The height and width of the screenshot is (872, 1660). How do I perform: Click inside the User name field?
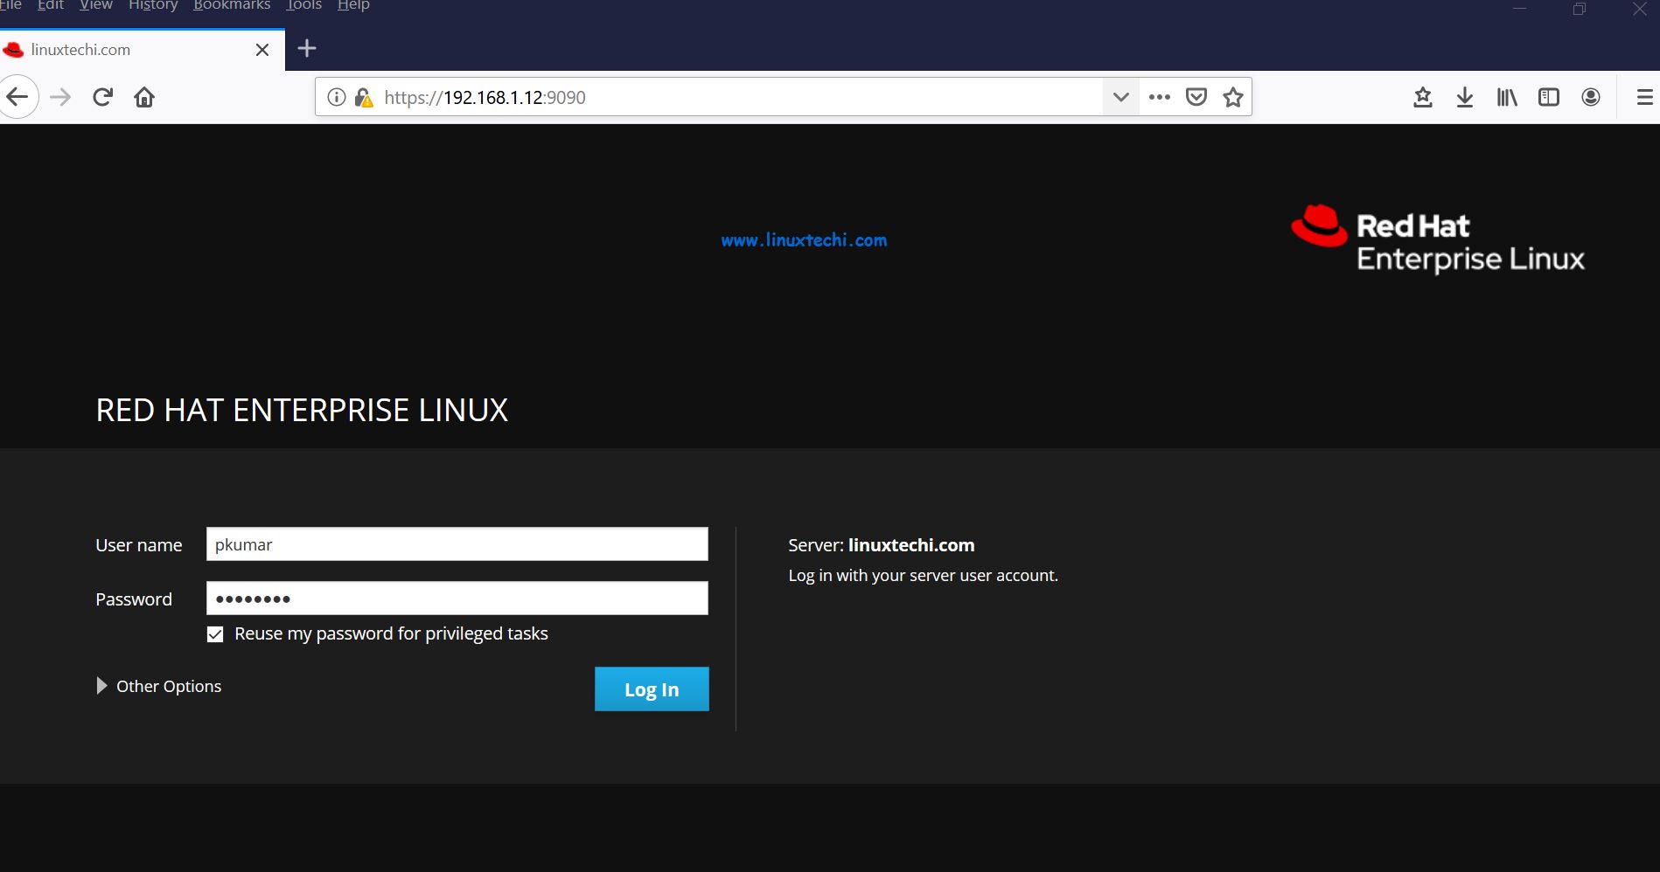[456, 543]
